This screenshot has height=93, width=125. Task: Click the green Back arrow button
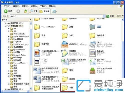6,11
